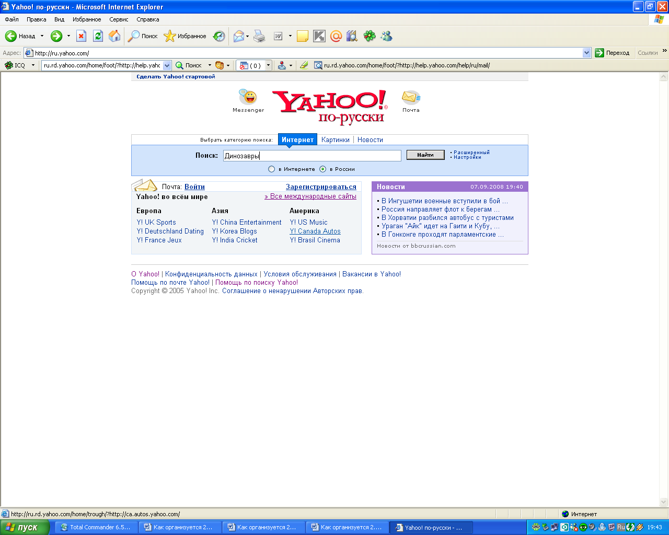
Task: Click the Поиск text field with Динозавры
Action: pyautogui.click(x=312, y=156)
